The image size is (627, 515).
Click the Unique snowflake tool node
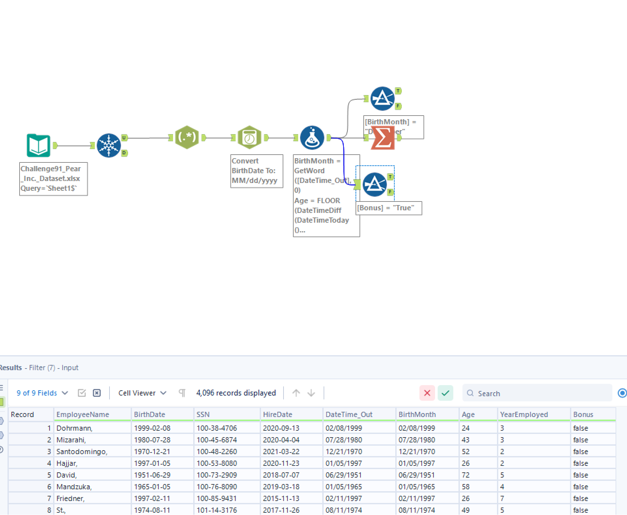click(x=109, y=146)
